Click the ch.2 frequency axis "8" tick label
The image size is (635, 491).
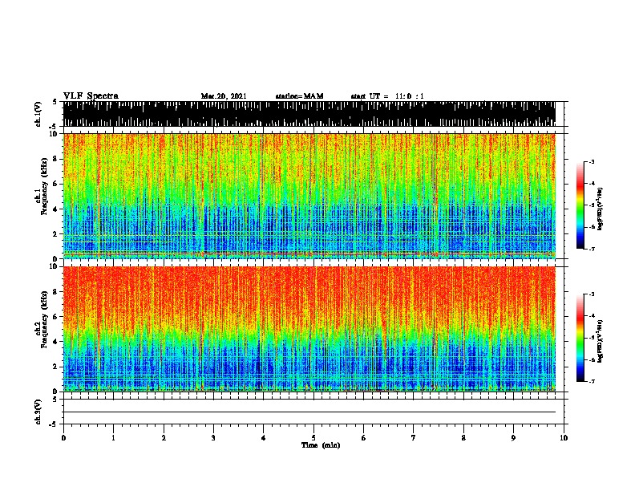(56, 292)
